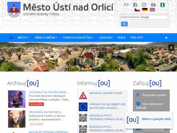Click first QR code icon
This screenshot has width=177, height=133.
[83, 118]
